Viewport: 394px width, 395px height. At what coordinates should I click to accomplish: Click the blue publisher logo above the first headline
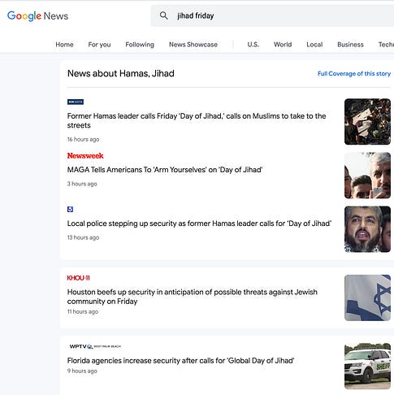pos(76,102)
